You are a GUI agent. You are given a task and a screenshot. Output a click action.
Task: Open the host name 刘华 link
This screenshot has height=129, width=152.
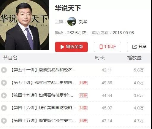tap(83, 22)
